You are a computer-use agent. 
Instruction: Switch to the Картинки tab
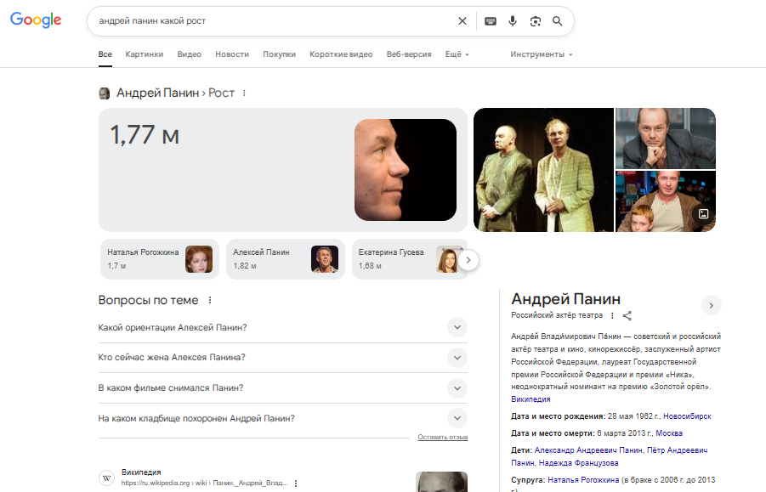click(145, 54)
